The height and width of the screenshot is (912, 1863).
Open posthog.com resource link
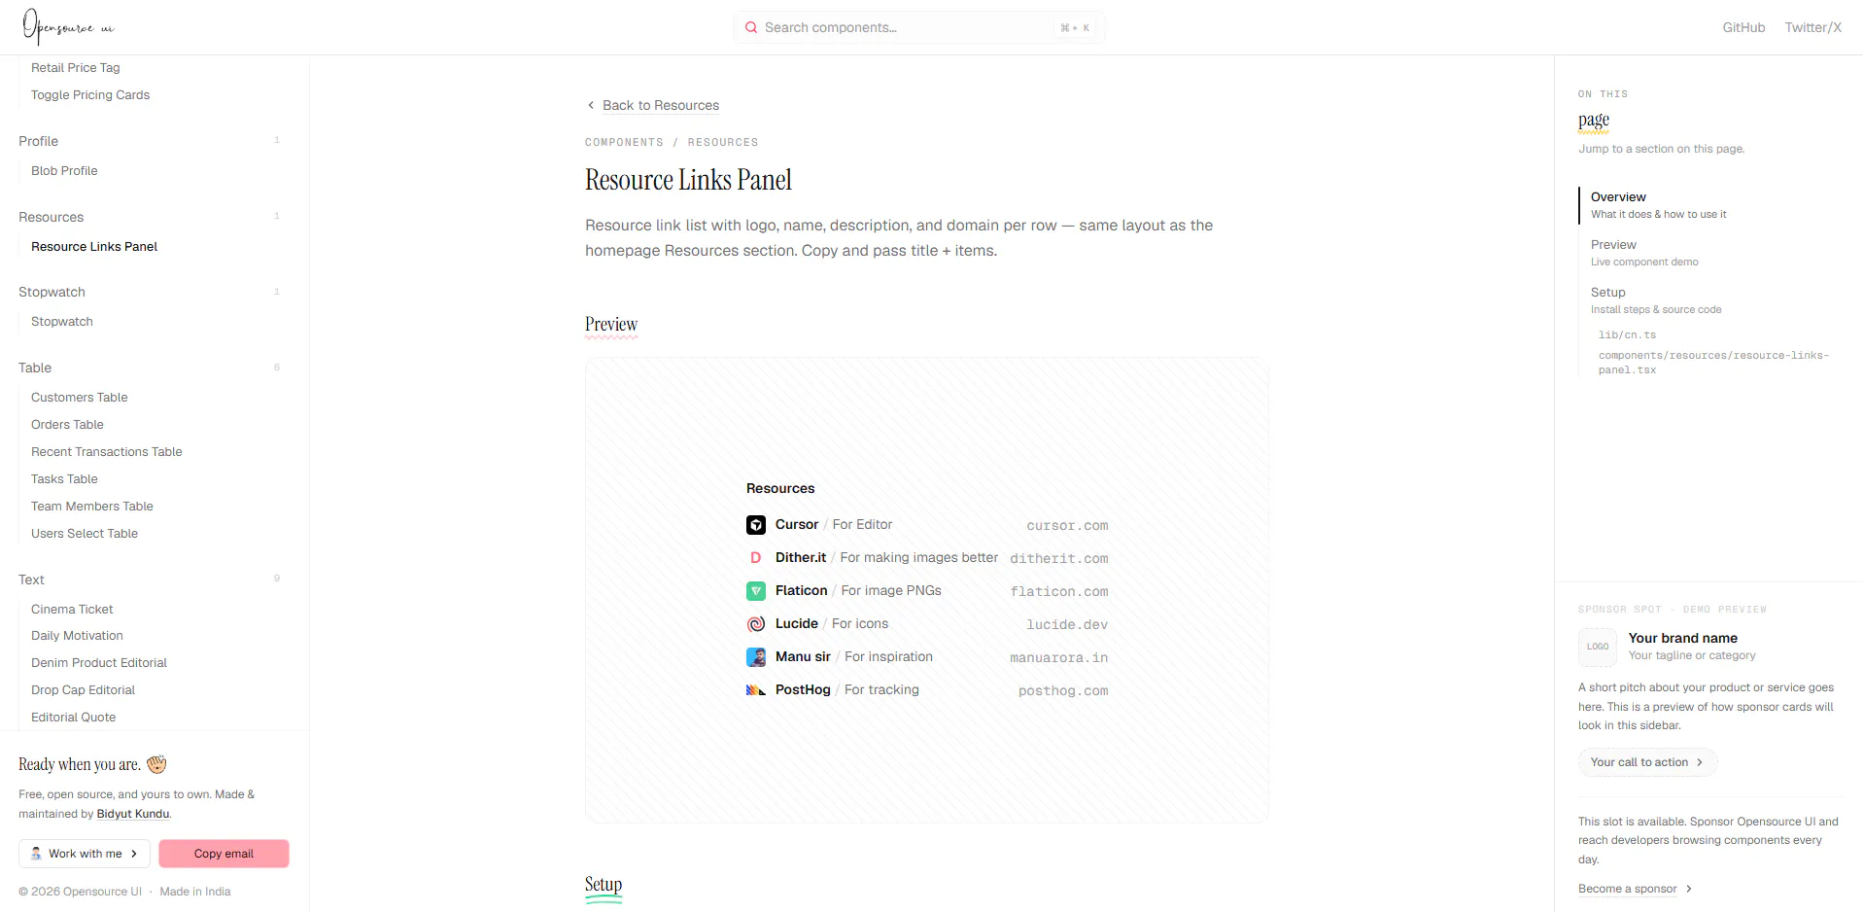[1063, 690]
